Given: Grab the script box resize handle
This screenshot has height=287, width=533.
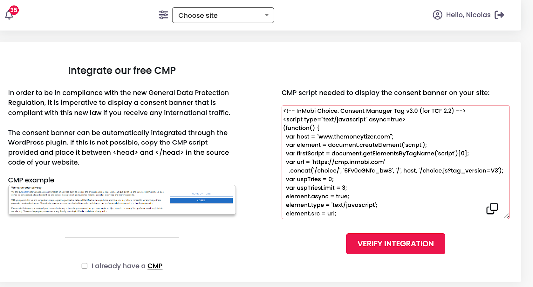Looking at the screenshot, I should (506, 216).
